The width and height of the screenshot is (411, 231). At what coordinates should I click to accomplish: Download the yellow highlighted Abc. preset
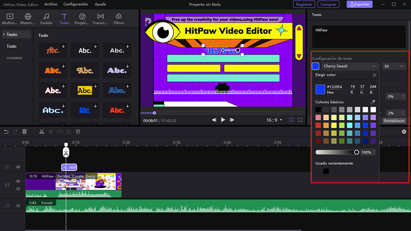tap(95, 86)
